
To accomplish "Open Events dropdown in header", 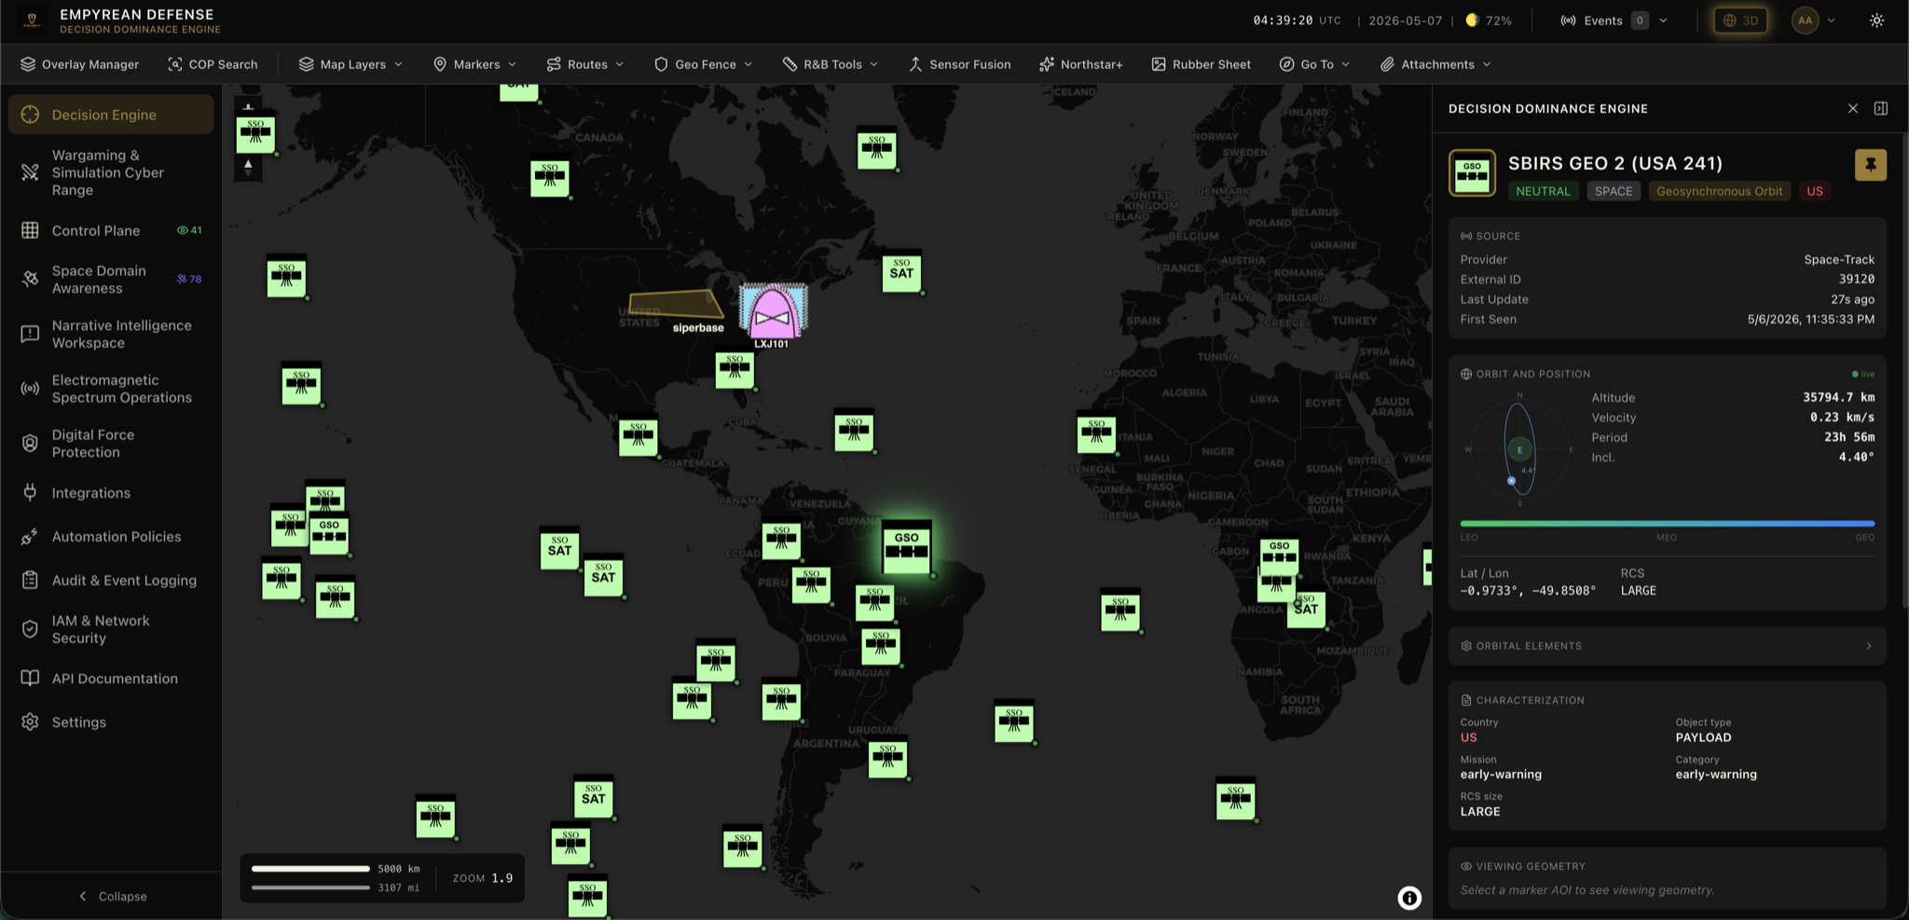I will (x=1614, y=21).
